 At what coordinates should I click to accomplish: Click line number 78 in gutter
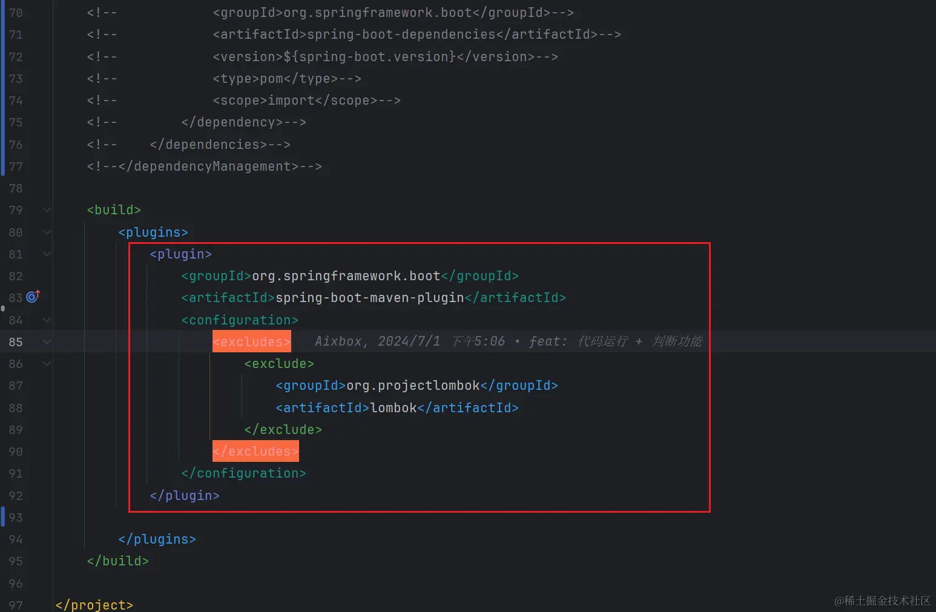point(16,188)
